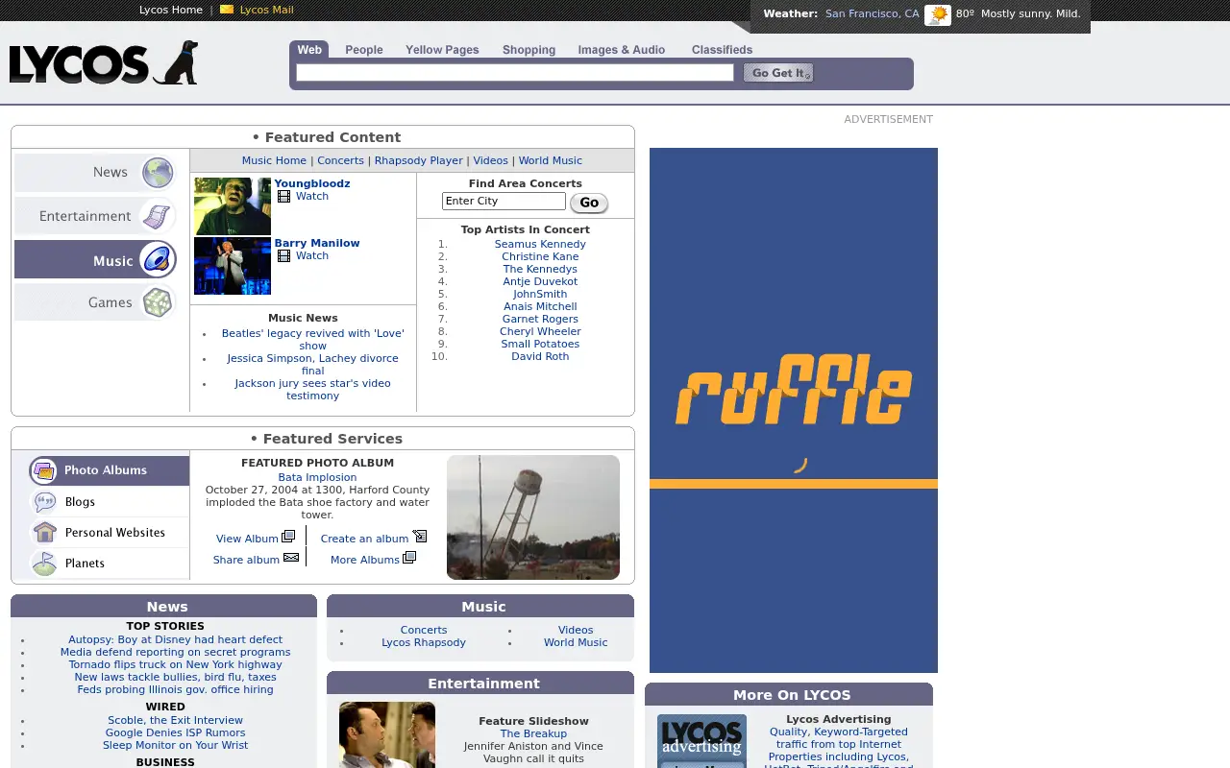Click the Lycos dog logo
This screenshot has width=1230, height=768.
pyautogui.click(x=104, y=63)
